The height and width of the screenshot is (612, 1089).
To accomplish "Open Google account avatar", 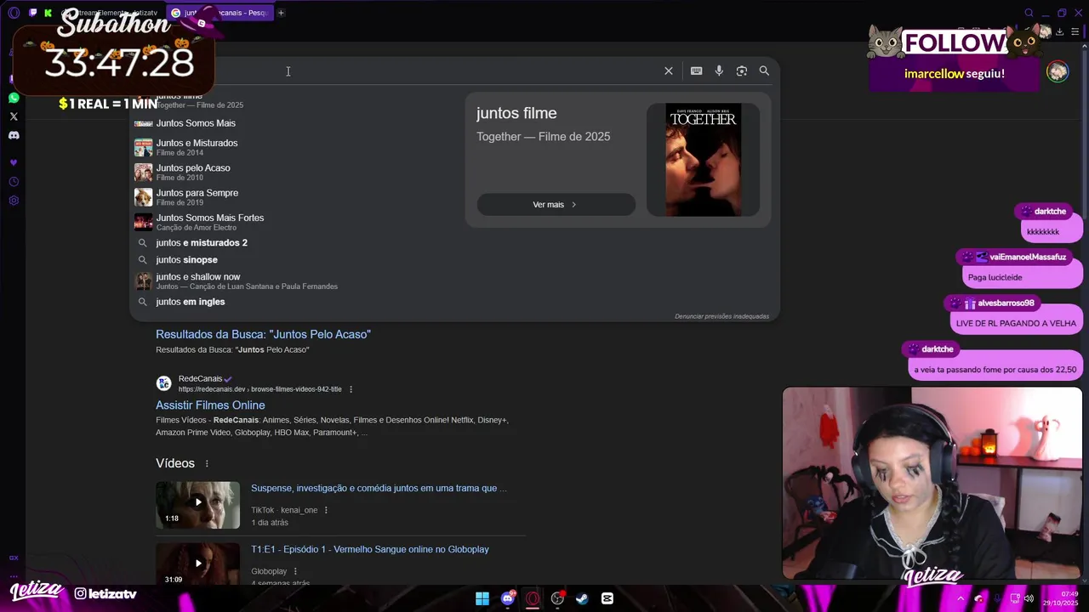I will click(x=1058, y=71).
